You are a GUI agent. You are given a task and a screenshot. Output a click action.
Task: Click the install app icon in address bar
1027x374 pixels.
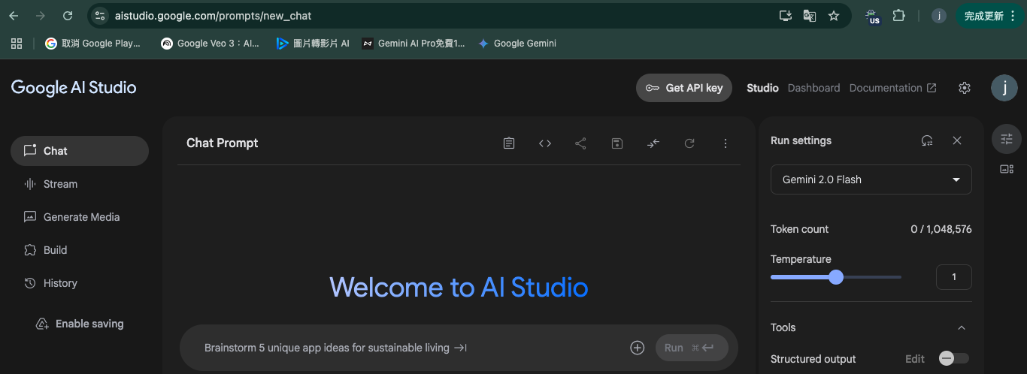(786, 15)
